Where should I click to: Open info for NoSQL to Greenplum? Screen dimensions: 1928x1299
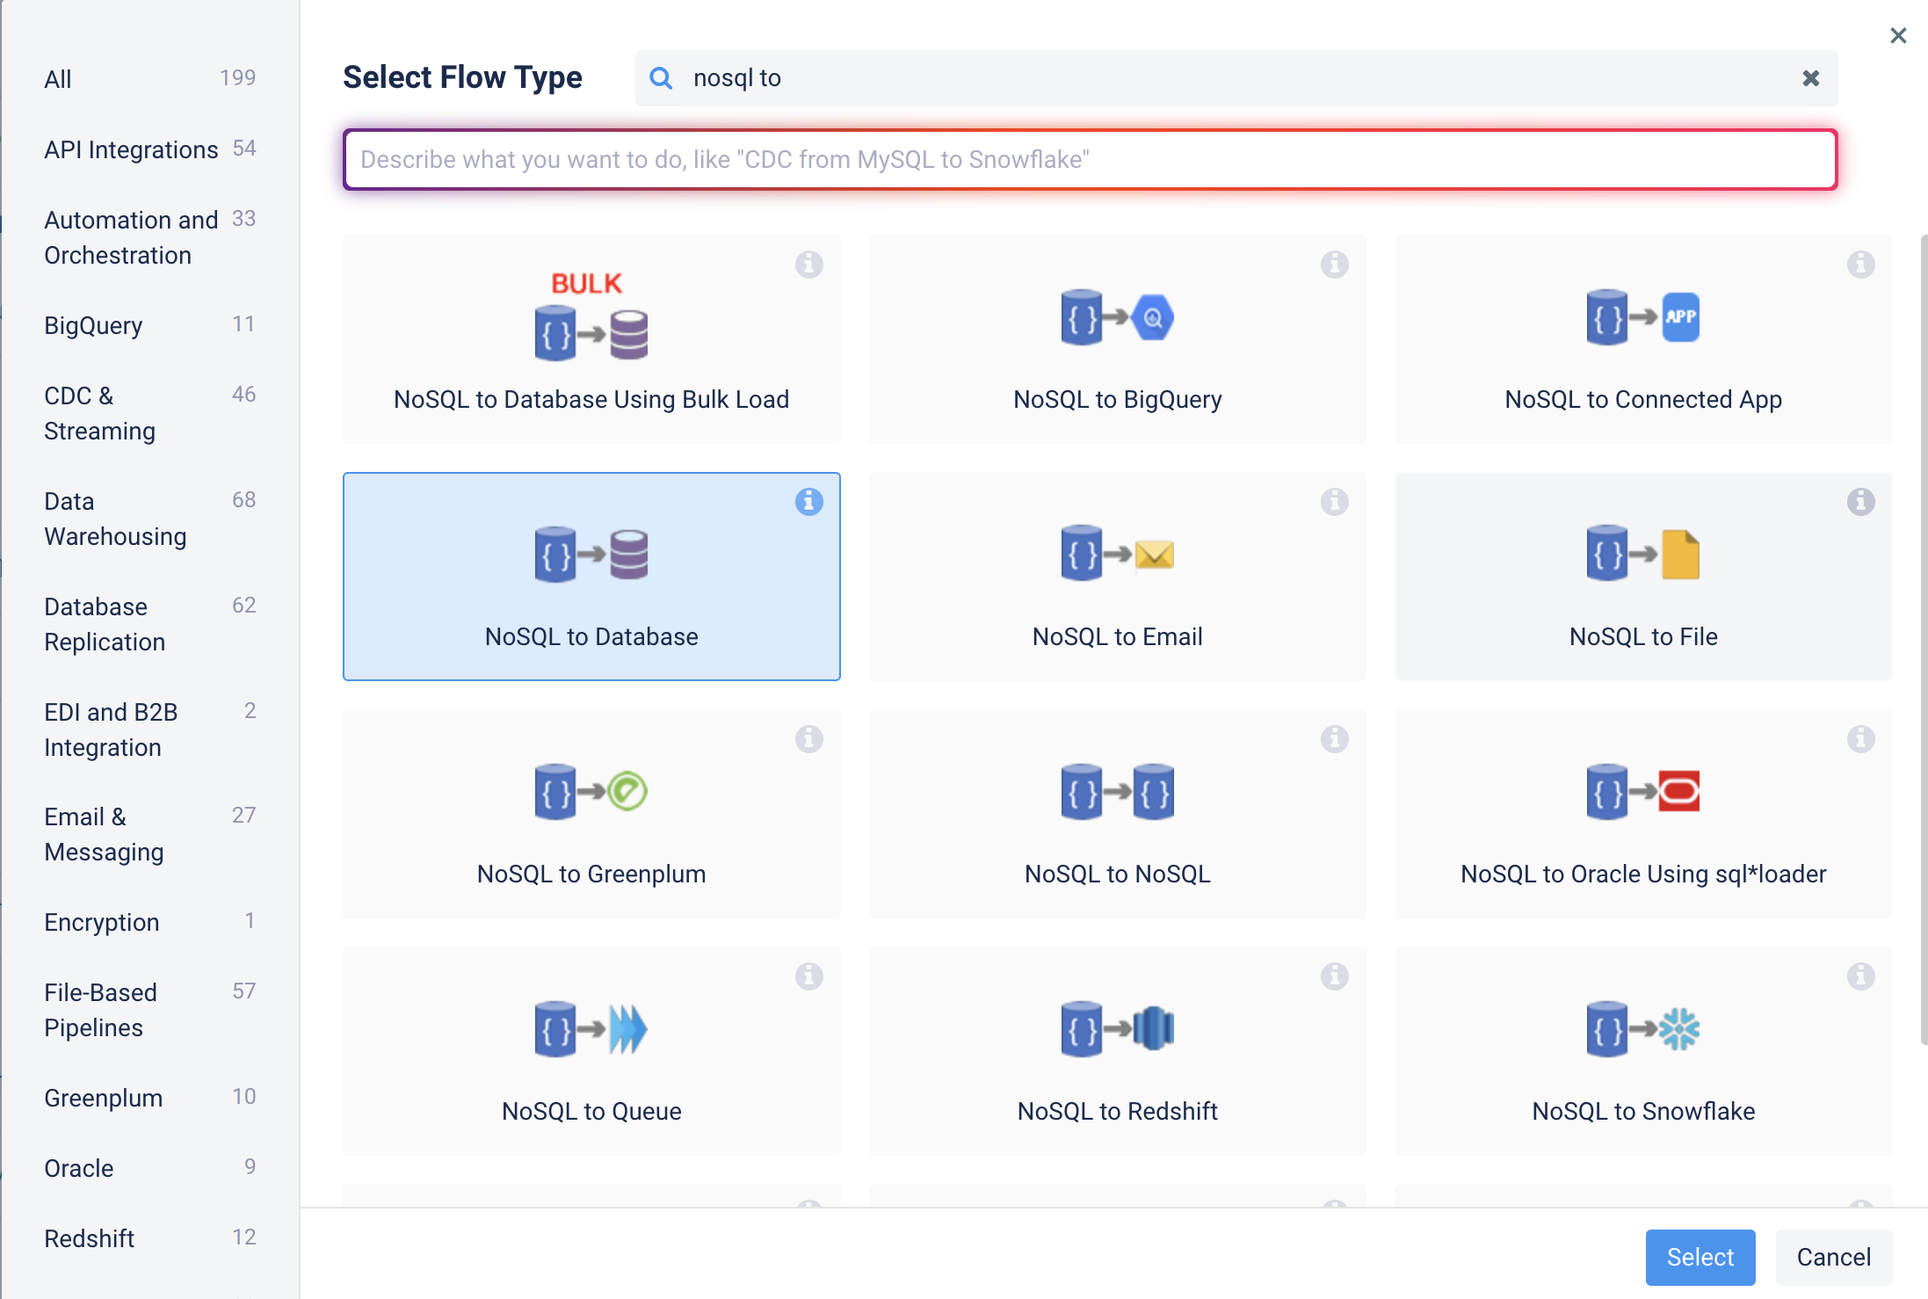click(808, 739)
